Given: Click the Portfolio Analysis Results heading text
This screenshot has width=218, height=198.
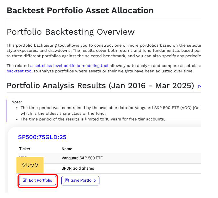Looking at the screenshot, I should click(x=100, y=86).
